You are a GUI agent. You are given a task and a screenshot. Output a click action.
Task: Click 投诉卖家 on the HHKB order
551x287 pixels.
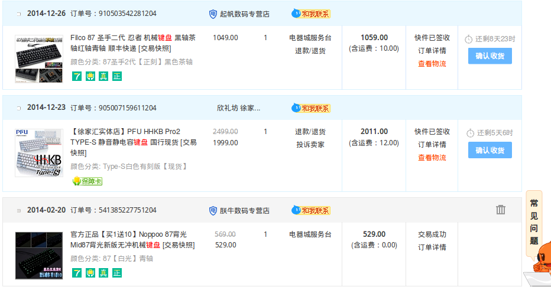click(x=310, y=145)
